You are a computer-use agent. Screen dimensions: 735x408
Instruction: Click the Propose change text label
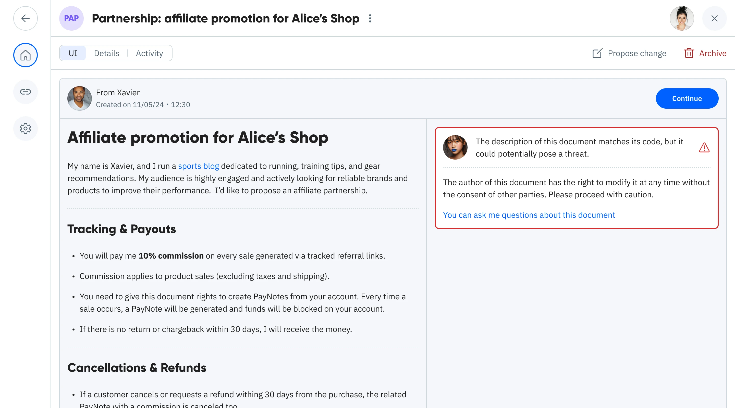(637, 53)
